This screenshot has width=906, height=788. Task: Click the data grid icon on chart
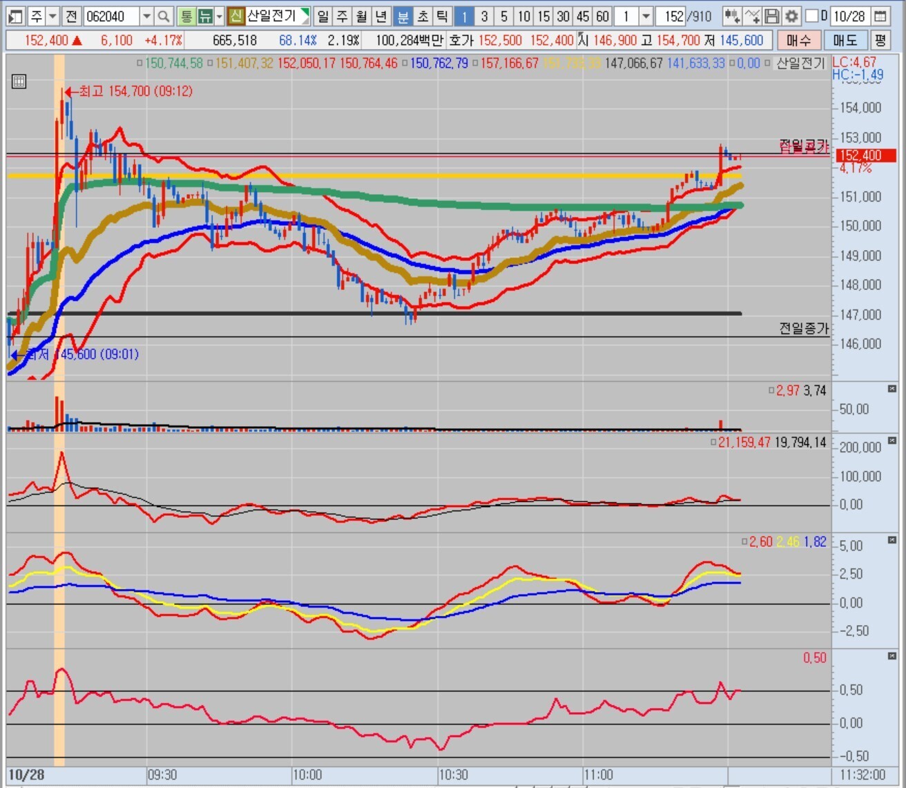19,81
